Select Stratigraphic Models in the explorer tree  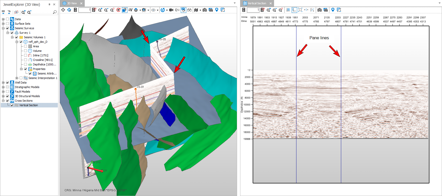point(27,87)
